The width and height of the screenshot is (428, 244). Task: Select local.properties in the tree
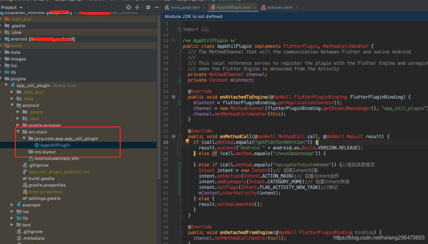tap(45, 192)
